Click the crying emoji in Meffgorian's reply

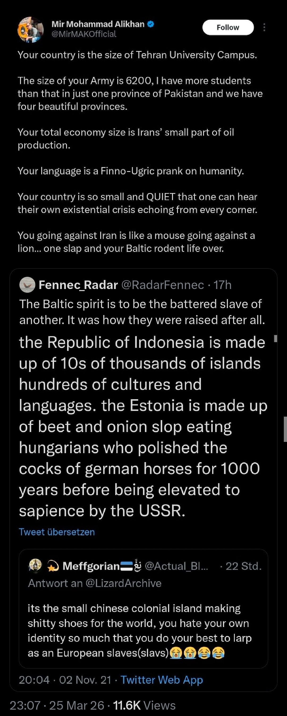(x=176, y=653)
